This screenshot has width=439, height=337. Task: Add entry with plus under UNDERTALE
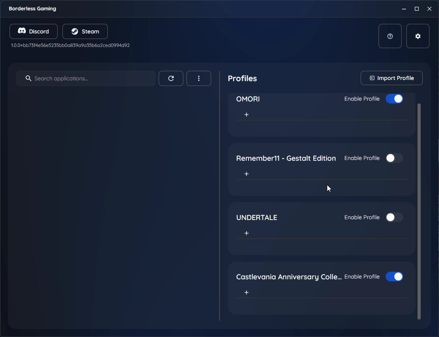pyautogui.click(x=247, y=233)
